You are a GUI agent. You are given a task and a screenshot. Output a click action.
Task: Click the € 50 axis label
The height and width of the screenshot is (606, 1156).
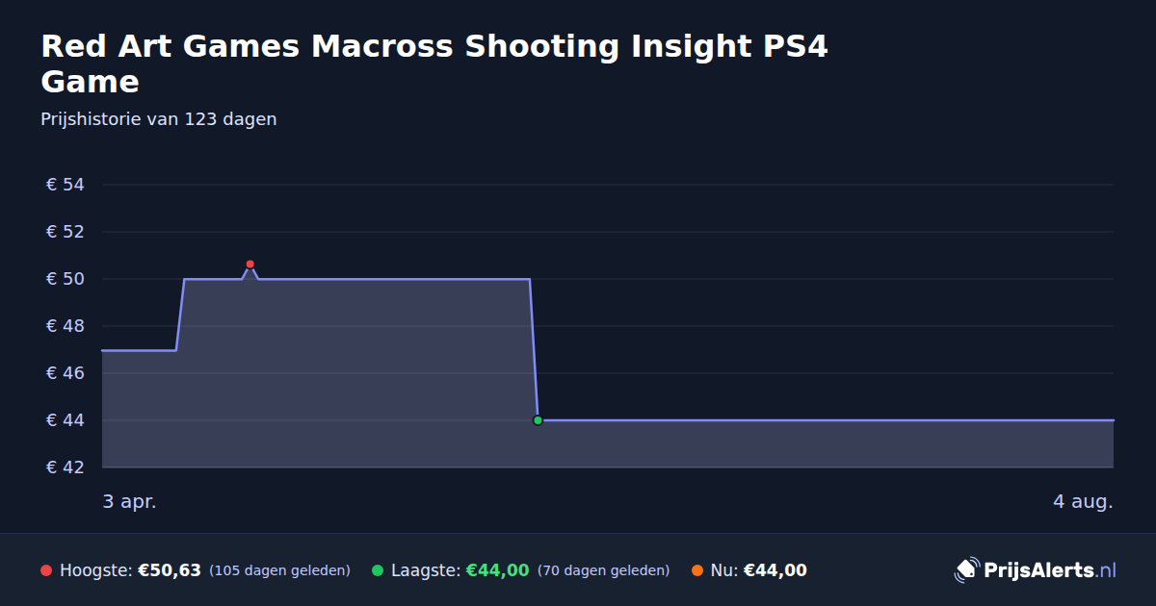click(x=66, y=279)
